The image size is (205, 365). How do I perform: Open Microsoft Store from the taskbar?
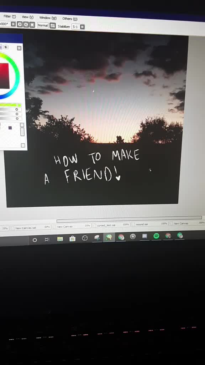point(73,238)
